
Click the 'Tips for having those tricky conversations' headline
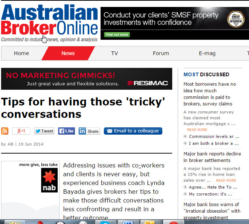click(x=83, y=108)
